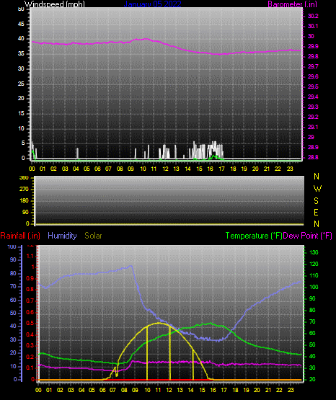Select the 130 temperature axis value
The image size is (336, 400).
pyautogui.click(x=314, y=252)
